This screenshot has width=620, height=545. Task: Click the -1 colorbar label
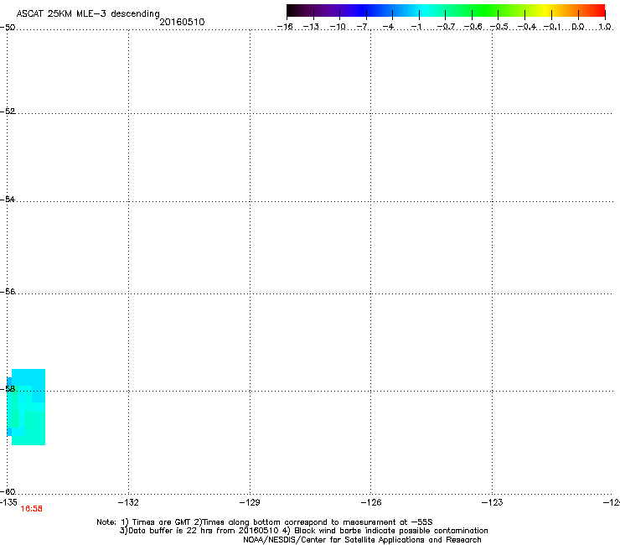416,27
